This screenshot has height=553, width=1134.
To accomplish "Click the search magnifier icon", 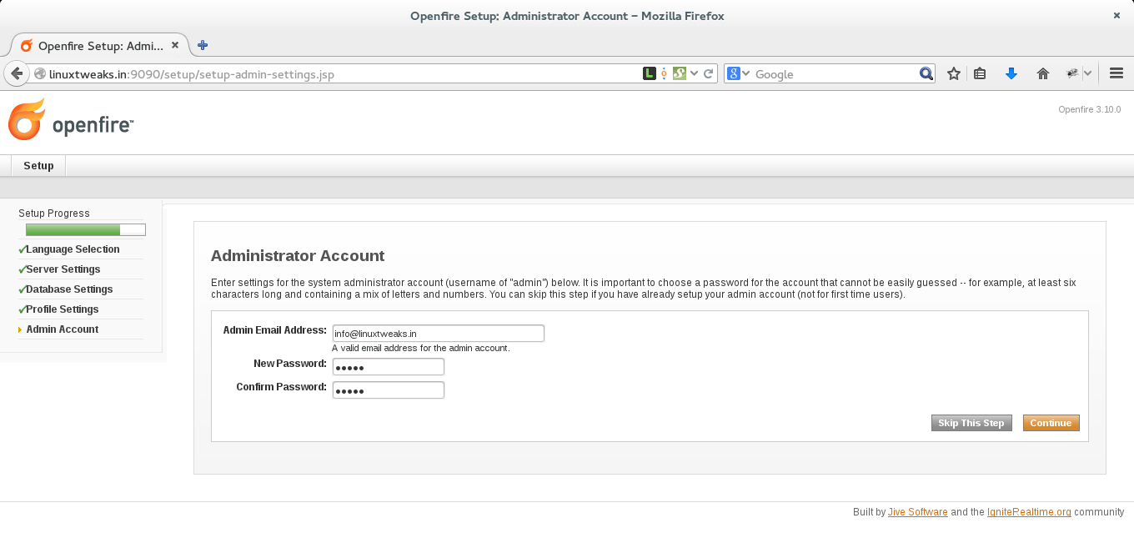I will (926, 73).
